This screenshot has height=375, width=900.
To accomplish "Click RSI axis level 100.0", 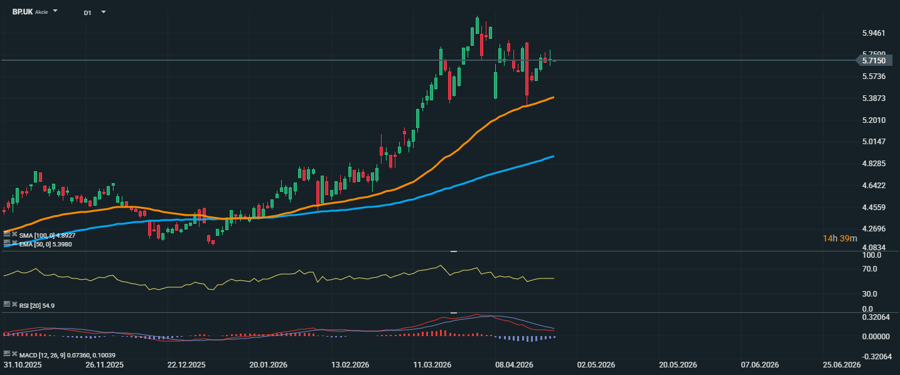I will click(871, 256).
